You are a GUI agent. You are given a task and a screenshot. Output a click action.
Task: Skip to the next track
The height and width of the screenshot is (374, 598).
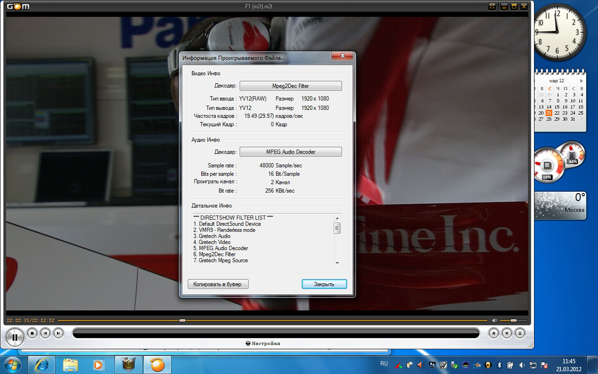[58, 333]
